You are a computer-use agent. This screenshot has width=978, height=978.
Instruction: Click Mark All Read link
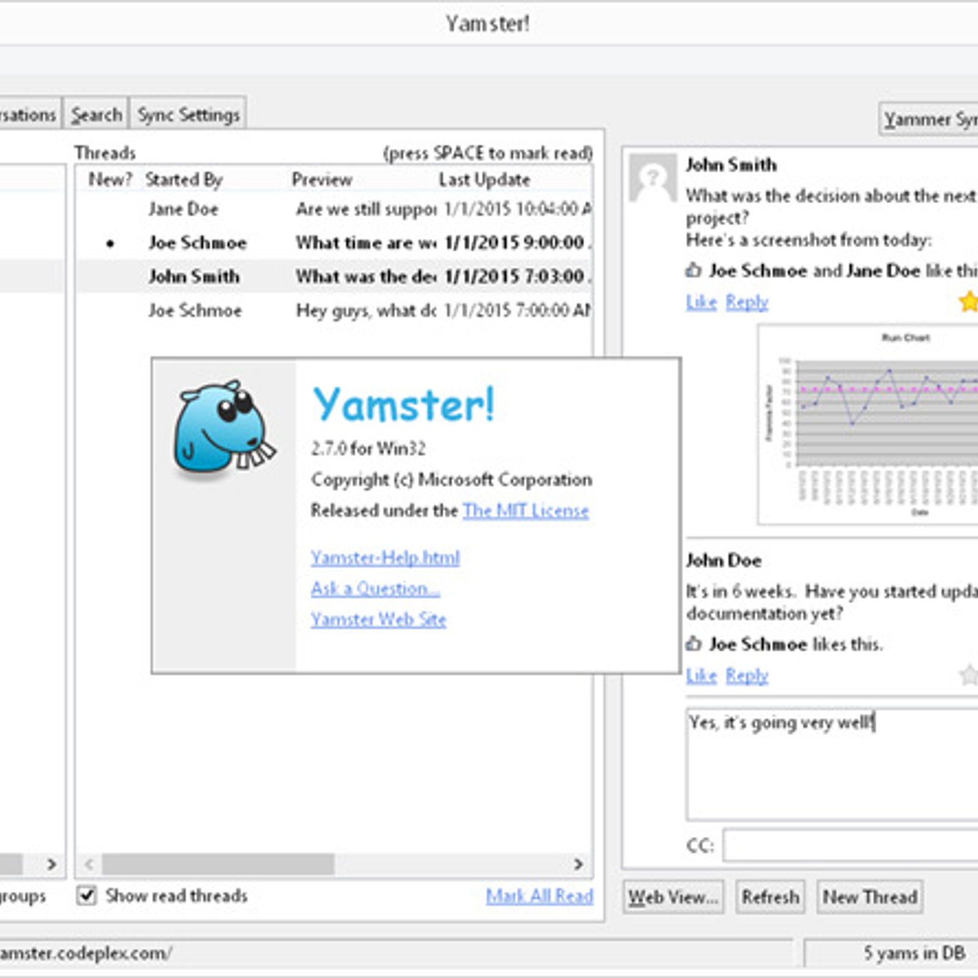tap(539, 896)
